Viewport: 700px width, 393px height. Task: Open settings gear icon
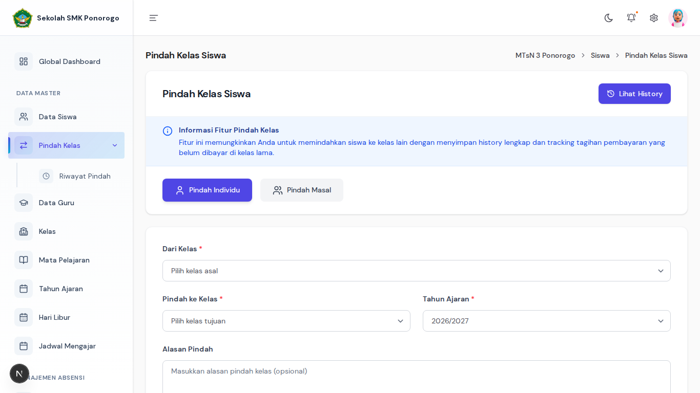(x=654, y=18)
